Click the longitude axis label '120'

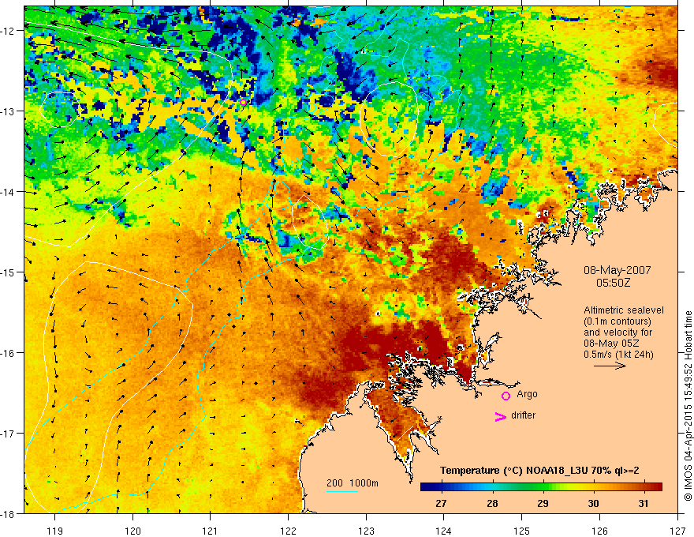point(132,531)
